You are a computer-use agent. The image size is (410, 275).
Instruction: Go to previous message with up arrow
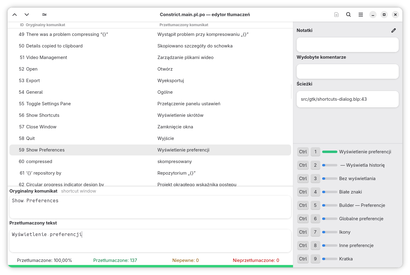[15, 15]
